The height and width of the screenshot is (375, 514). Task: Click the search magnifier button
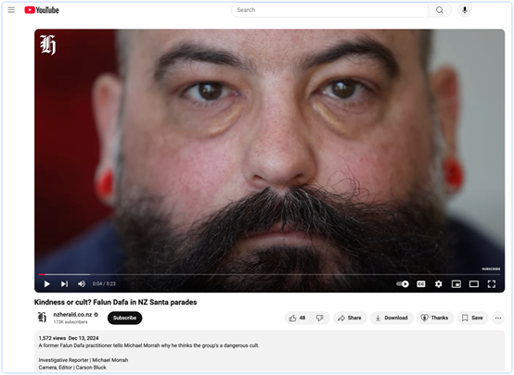440,10
